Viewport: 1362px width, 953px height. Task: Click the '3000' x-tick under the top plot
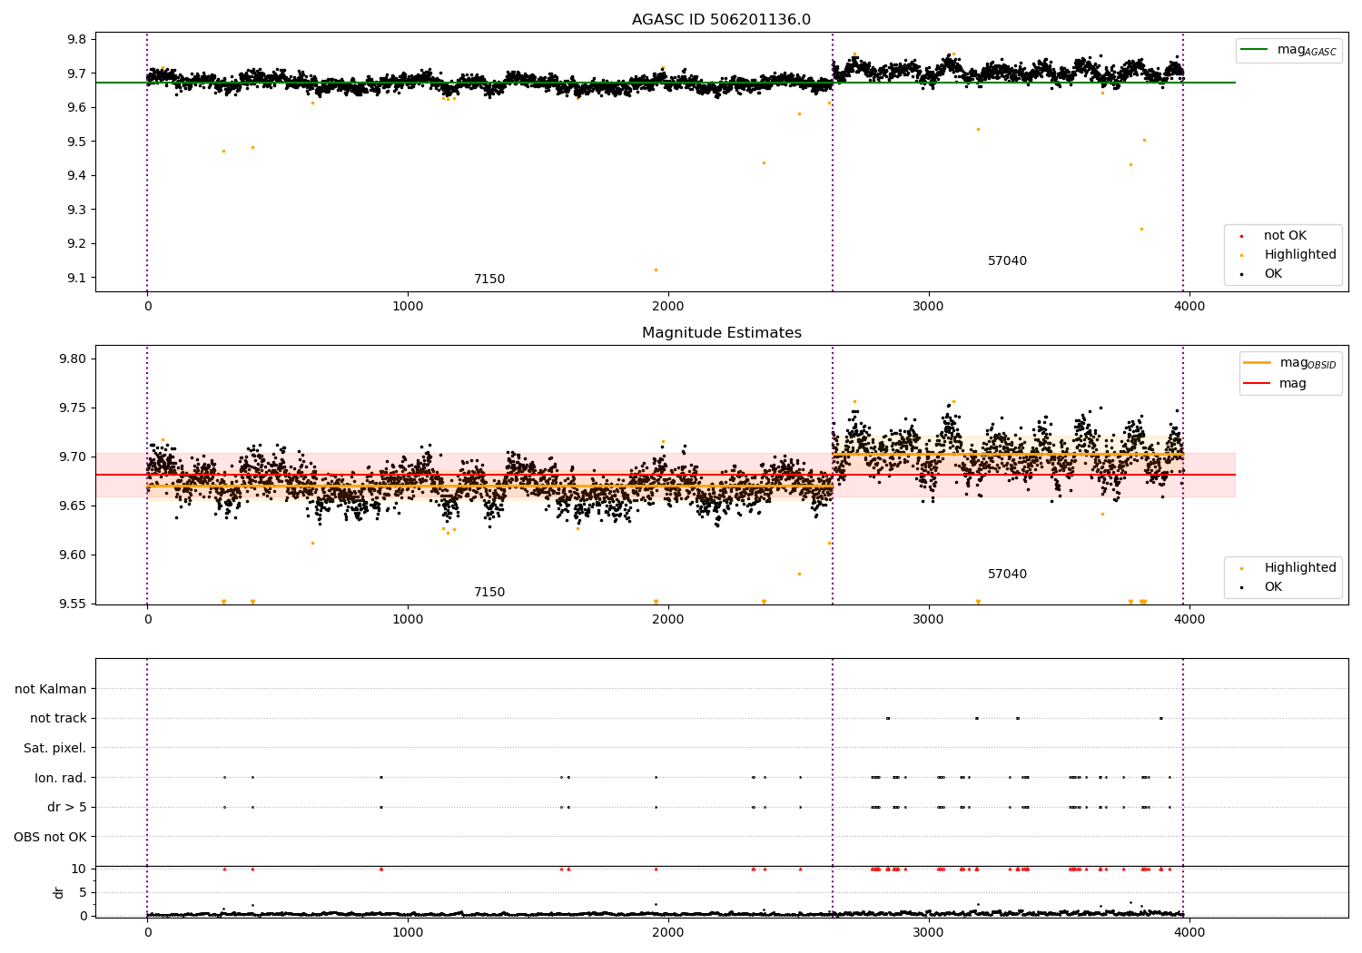pyautogui.click(x=929, y=306)
